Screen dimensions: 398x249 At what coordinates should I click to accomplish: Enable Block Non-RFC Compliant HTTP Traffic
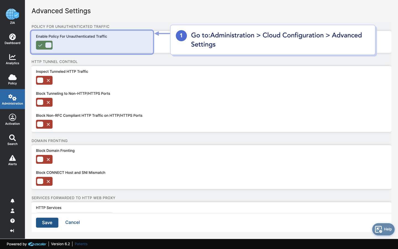pyautogui.click(x=44, y=124)
